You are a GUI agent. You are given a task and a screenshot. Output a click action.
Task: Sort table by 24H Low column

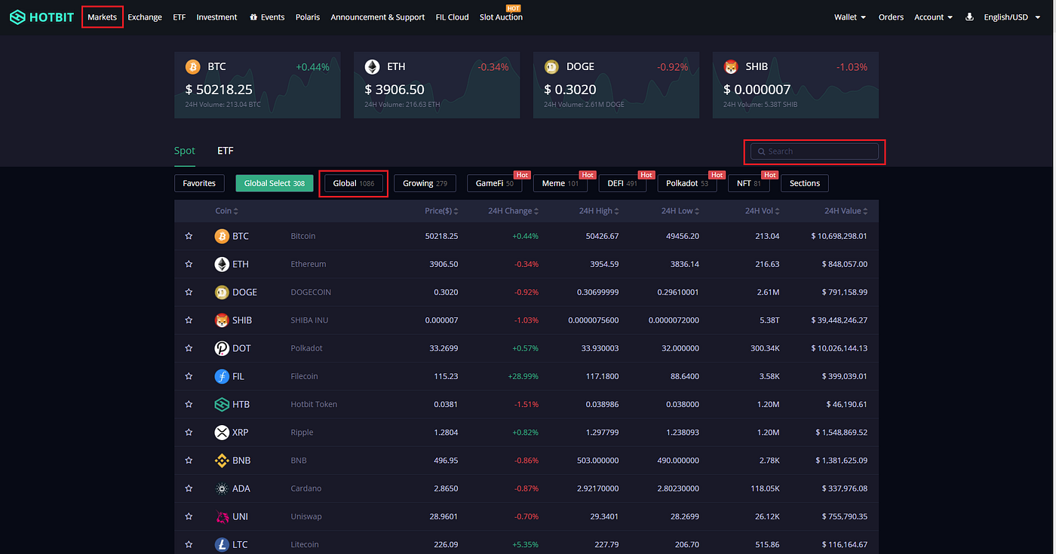tap(680, 211)
